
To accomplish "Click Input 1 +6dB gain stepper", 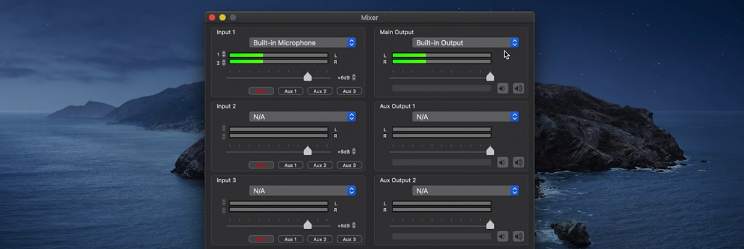I will coord(354,77).
